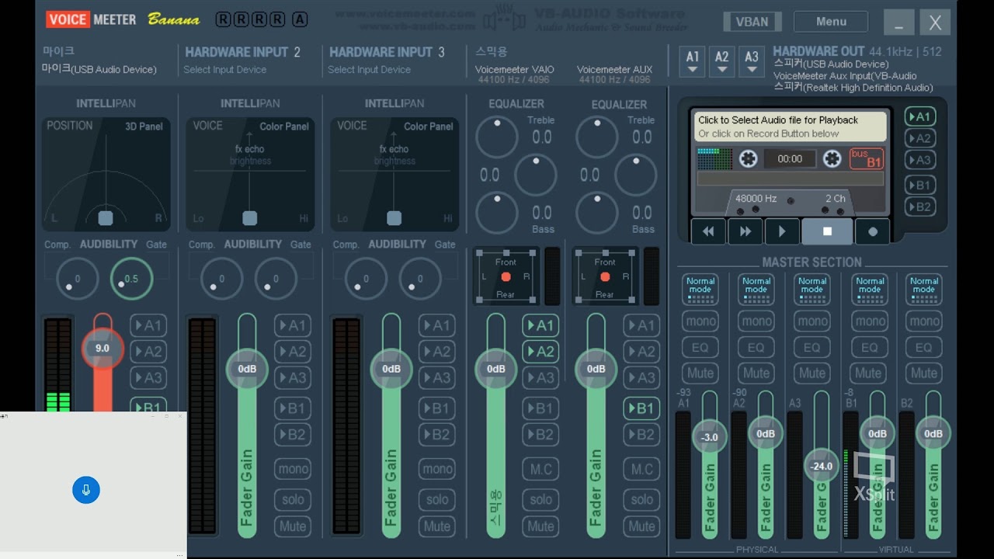994x559 pixels.
Task: Click Normal mode on A1 master bus
Action: pos(700,290)
